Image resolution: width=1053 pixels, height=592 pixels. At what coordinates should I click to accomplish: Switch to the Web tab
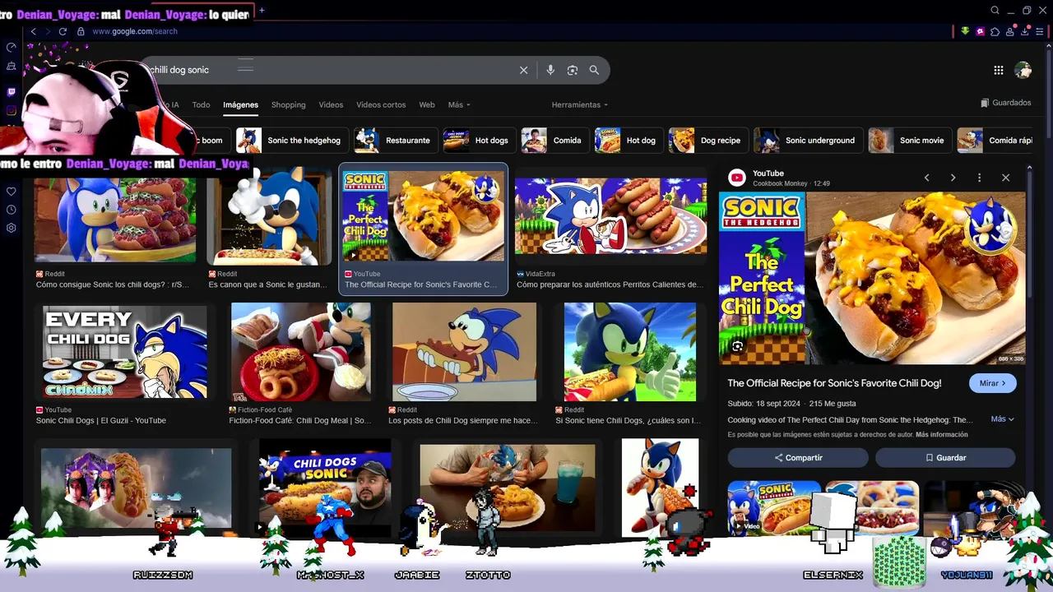point(426,104)
